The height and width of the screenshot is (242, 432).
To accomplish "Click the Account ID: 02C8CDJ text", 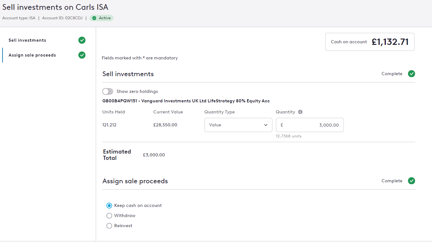I will [62, 18].
